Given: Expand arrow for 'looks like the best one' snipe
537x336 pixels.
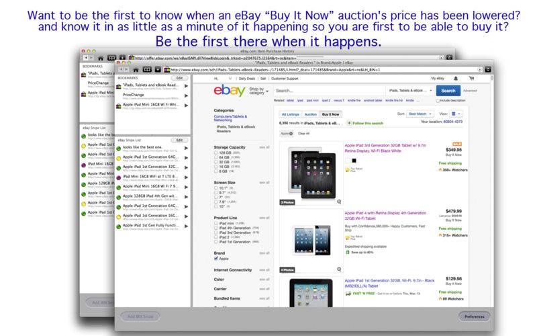Looking at the screenshot, I should tap(187, 148).
